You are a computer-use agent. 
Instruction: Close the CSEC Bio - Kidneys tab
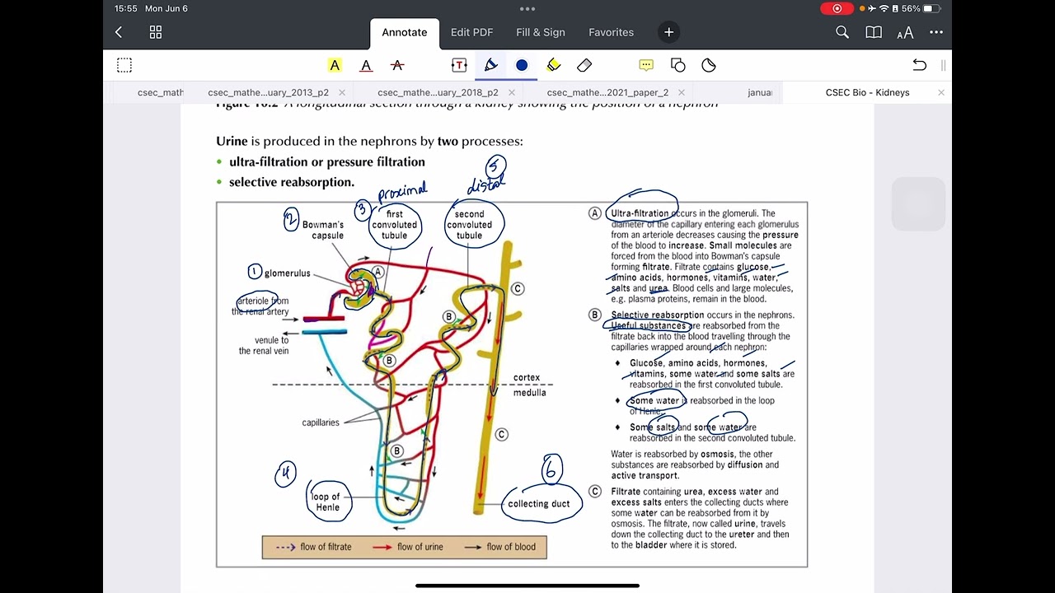point(941,92)
